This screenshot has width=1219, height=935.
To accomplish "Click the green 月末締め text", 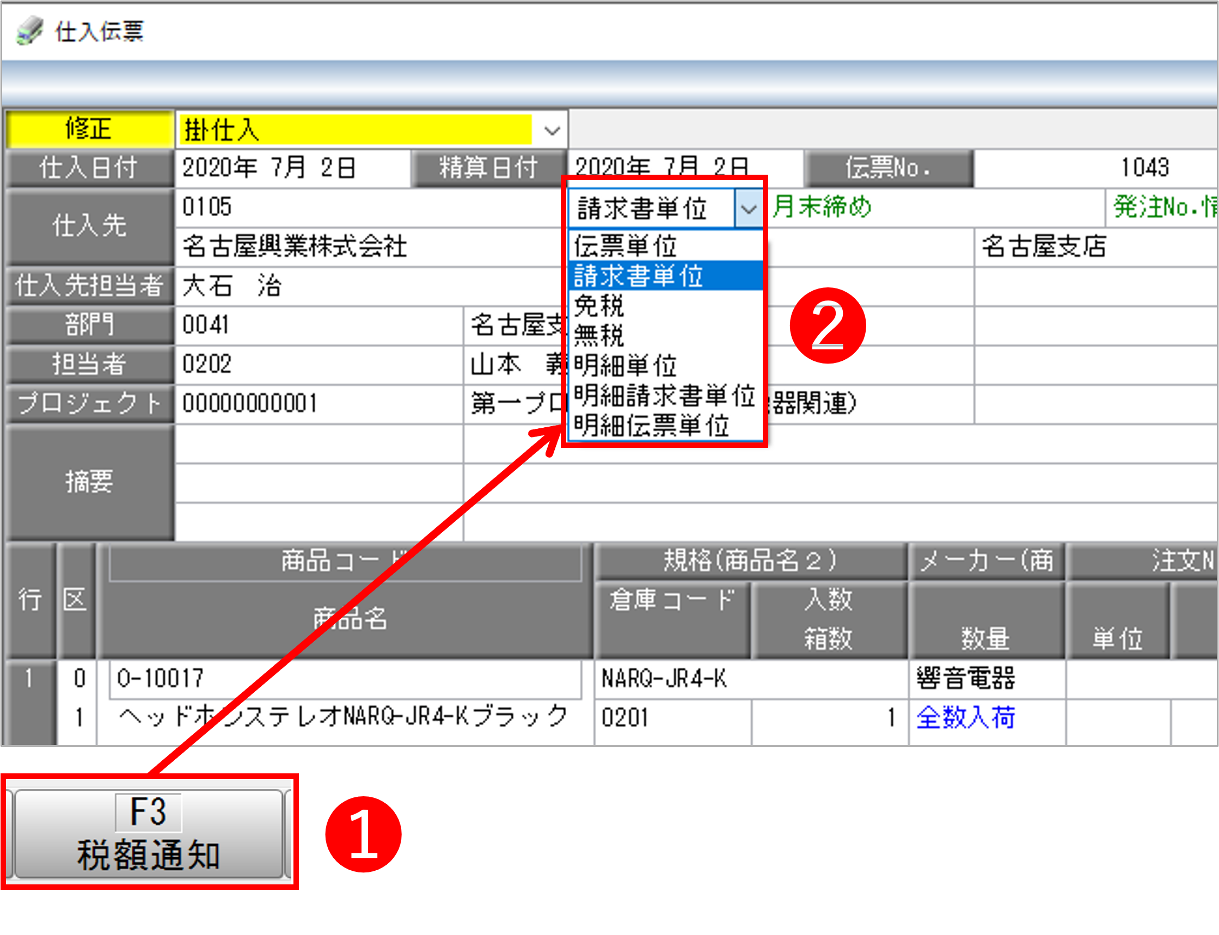I will [822, 207].
